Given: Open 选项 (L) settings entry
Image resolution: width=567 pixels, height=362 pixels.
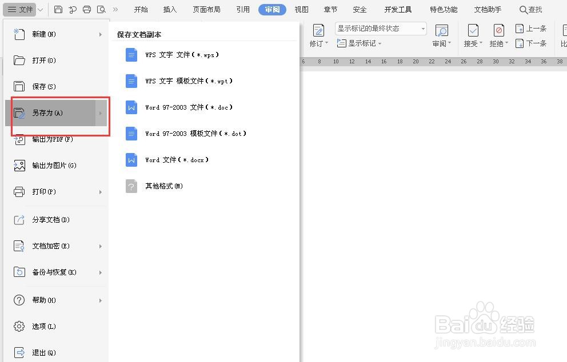Looking at the screenshot, I should point(56,327).
